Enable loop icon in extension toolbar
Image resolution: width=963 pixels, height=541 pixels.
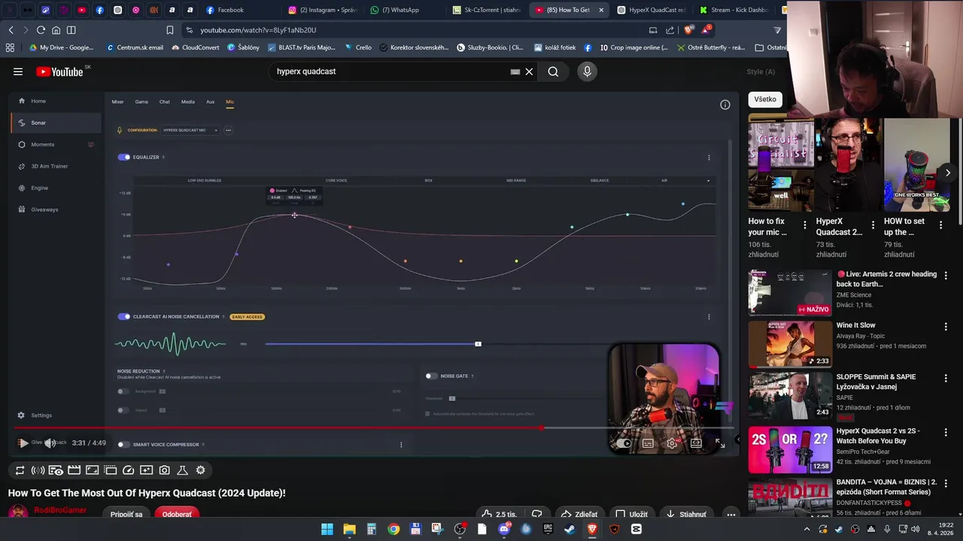pyautogui.click(x=20, y=470)
